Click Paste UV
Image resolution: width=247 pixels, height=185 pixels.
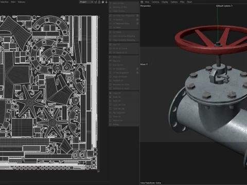tap(123, 97)
